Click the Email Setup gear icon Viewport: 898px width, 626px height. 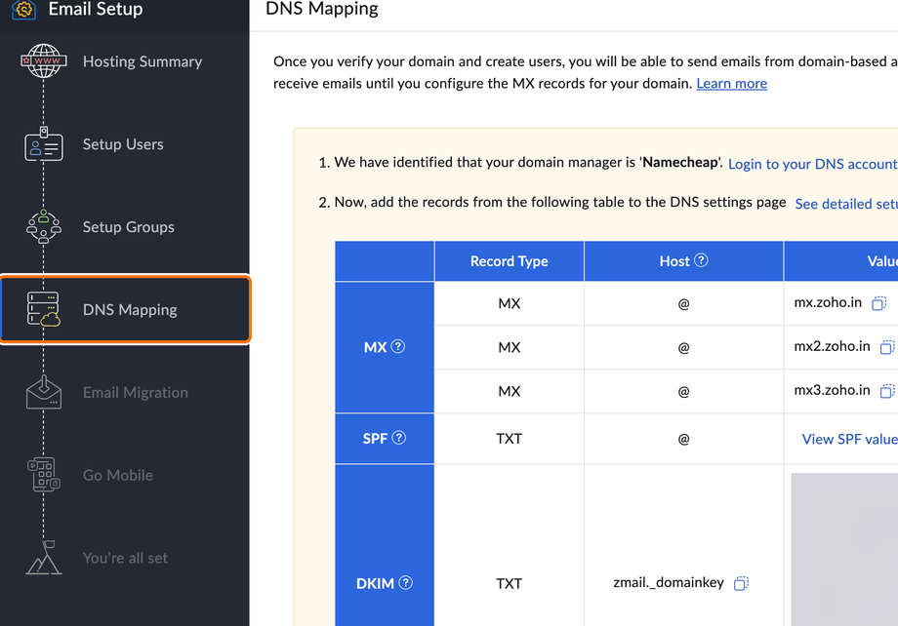click(x=23, y=9)
